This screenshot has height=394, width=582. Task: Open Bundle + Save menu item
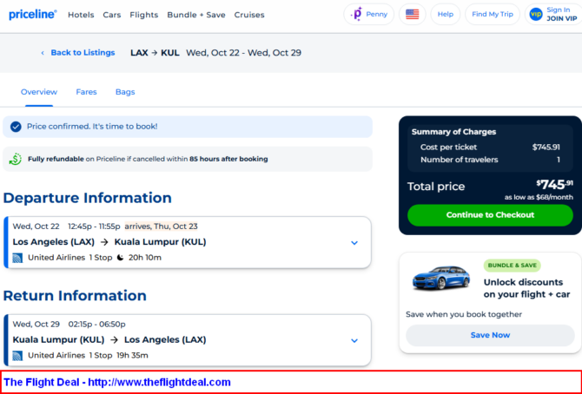coord(196,15)
